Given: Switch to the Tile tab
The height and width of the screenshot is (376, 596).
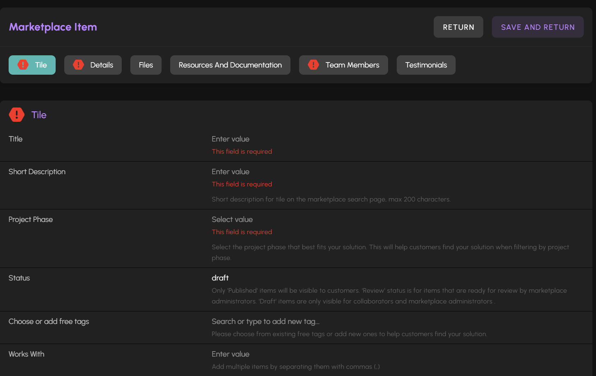Looking at the screenshot, I should click(32, 65).
